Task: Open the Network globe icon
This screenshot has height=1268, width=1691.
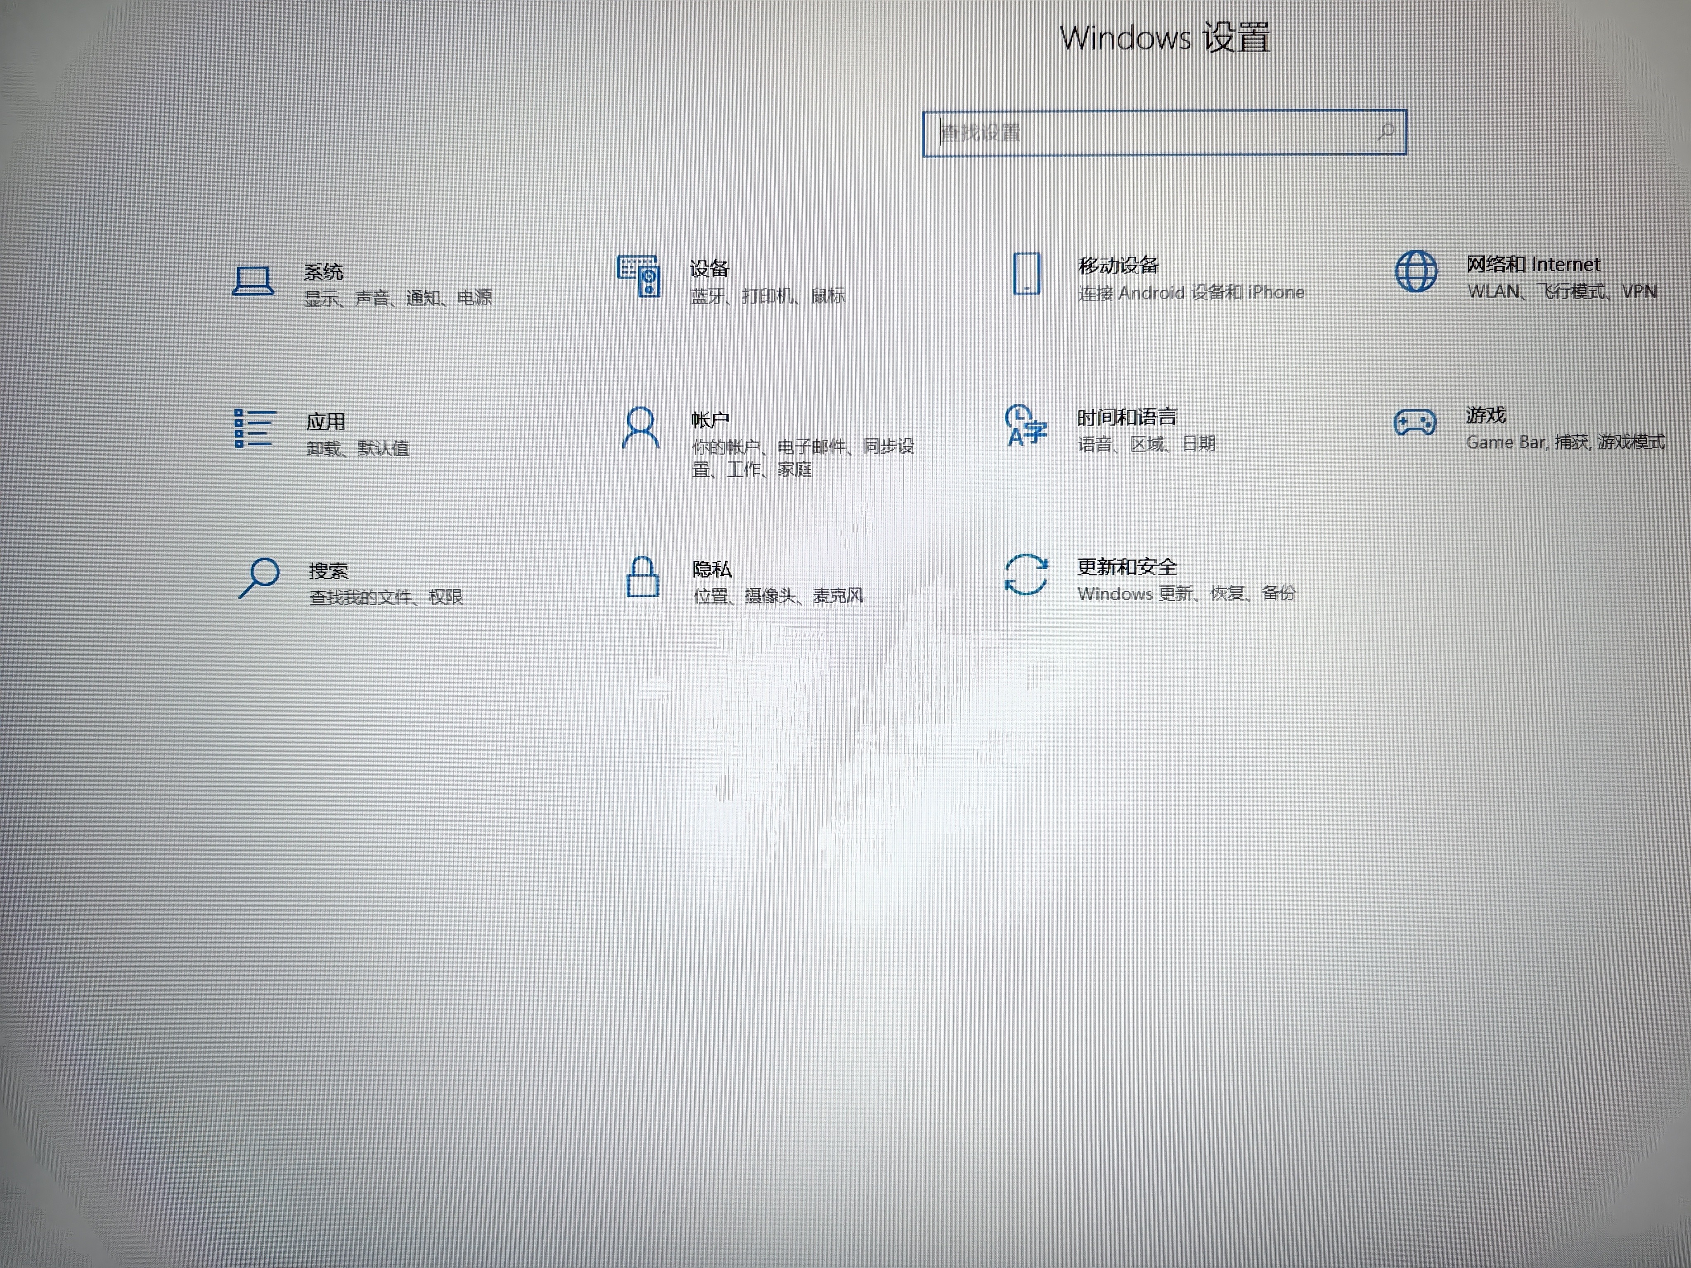Action: (1416, 271)
